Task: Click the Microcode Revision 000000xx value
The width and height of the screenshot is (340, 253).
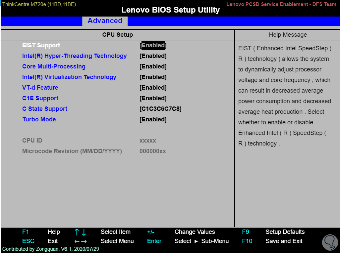Action: point(153,151)
